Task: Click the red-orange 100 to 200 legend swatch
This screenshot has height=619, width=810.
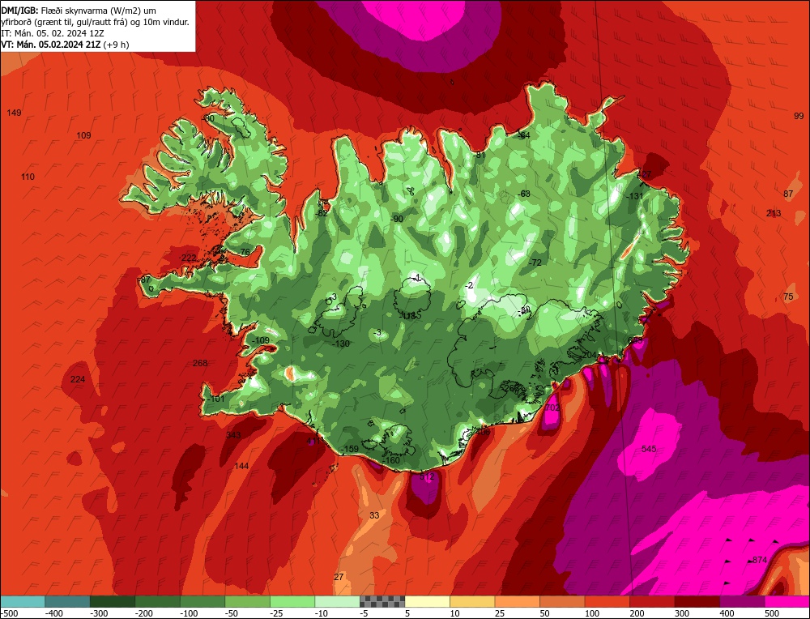Action: [x=607, y=601]
